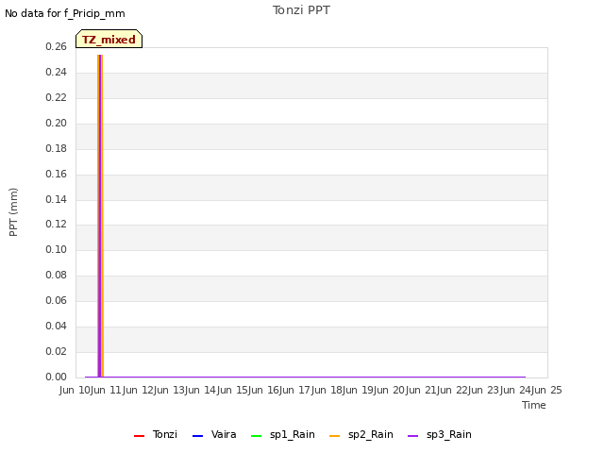Click the green sp1_Rain legend swatch
This screenshot has width=604, height=453.
[256, 436]
